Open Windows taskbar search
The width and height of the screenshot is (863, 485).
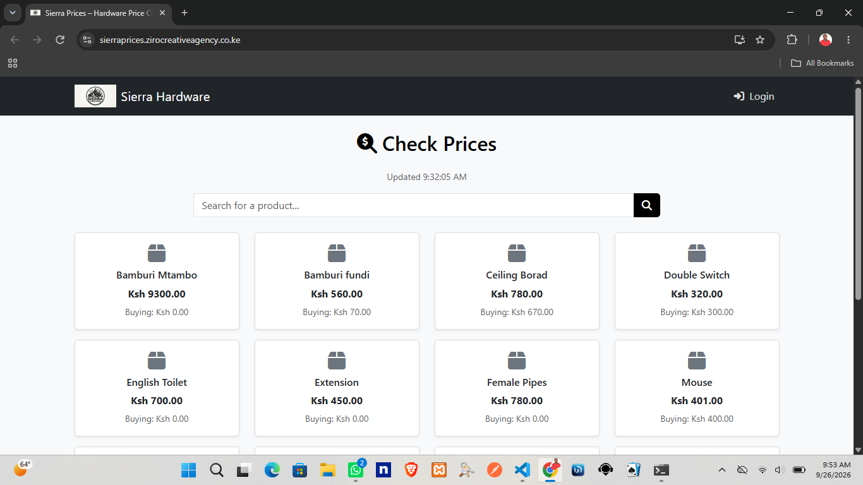point(217,470)
